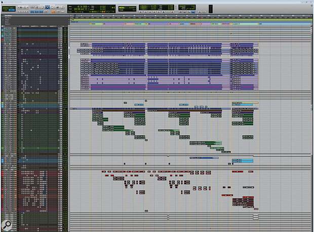
Task: Click the main counter time display
Action: point(83,7)
